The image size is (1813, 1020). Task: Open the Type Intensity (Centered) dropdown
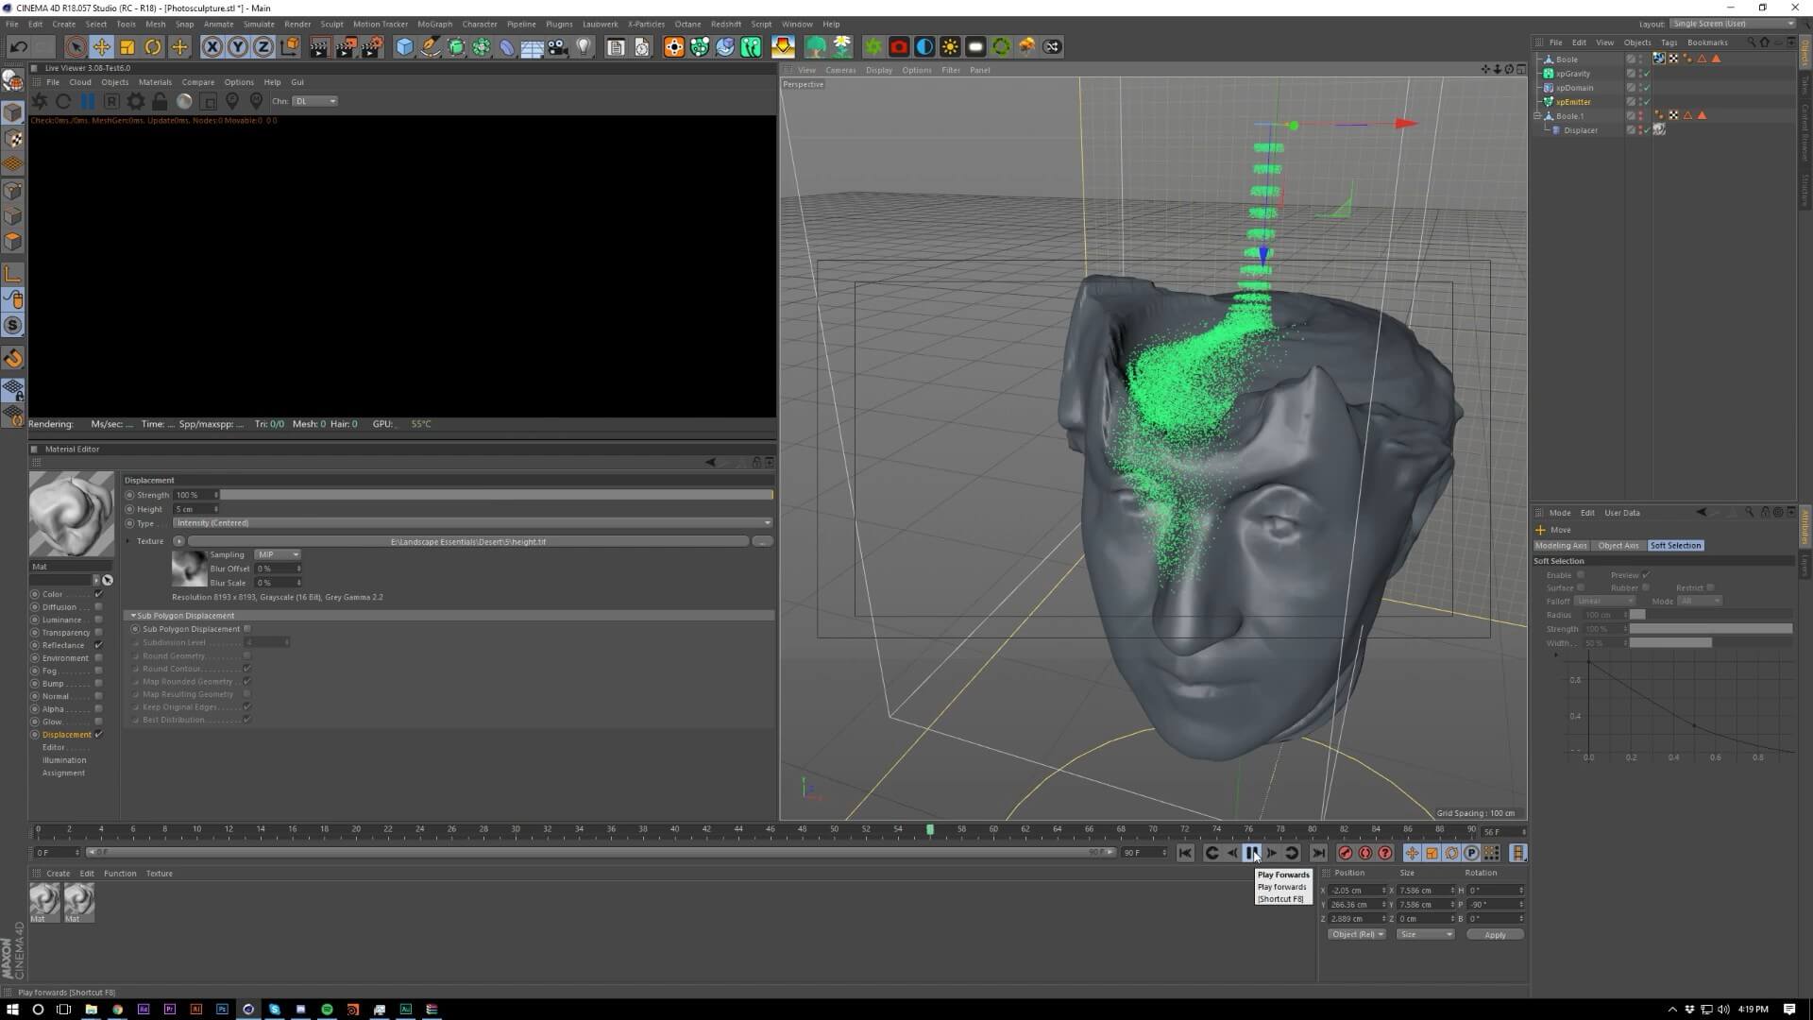pyautogui.click(x=472, y=523)
